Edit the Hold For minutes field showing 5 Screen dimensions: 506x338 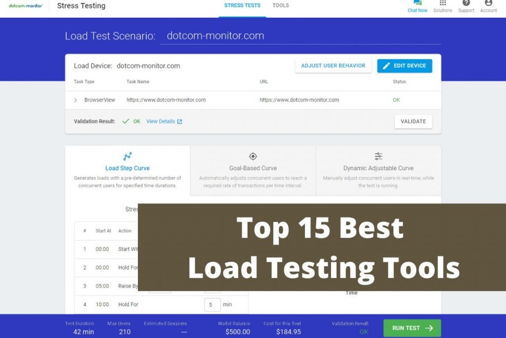click(x=212, y=305)
